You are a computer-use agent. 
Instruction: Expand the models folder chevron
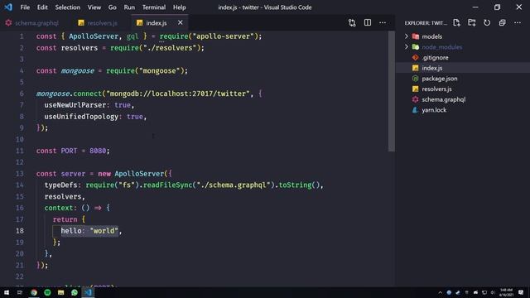point(407,36)
